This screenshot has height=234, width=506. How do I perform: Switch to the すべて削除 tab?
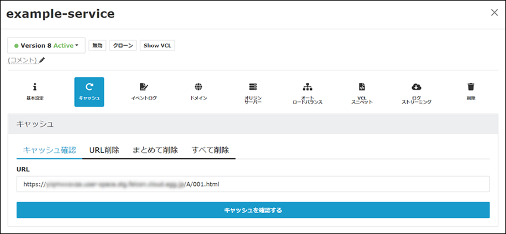coord(210,150)
